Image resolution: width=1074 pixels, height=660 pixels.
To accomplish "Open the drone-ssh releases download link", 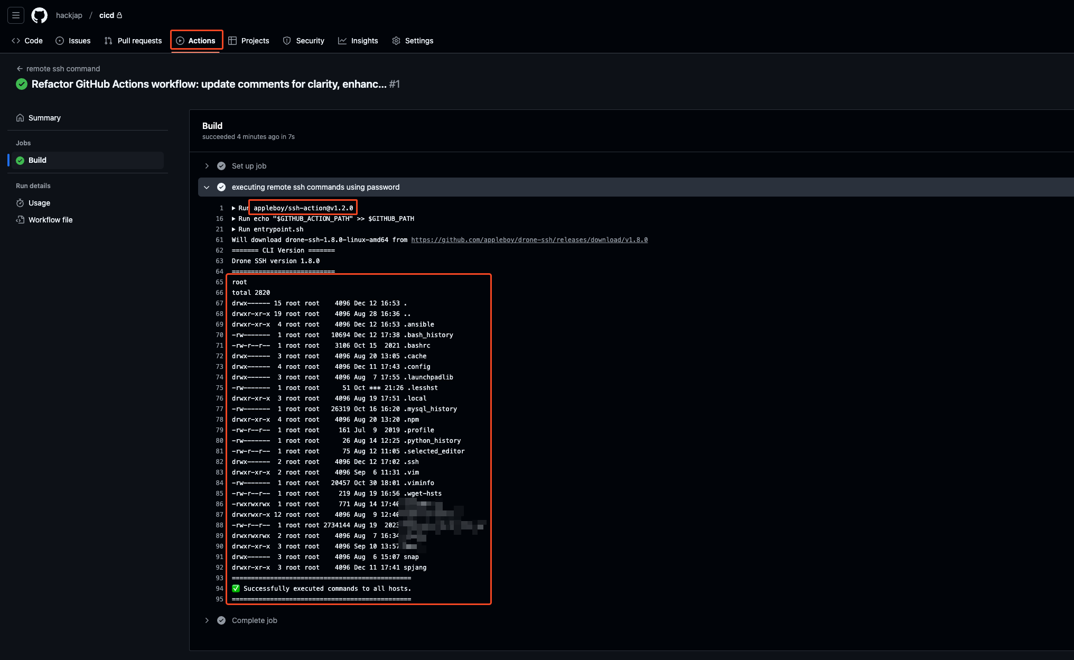I will tap(529, 240).
